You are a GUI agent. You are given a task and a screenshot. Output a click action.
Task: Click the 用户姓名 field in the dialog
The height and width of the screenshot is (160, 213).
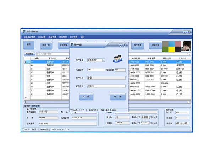106,78
